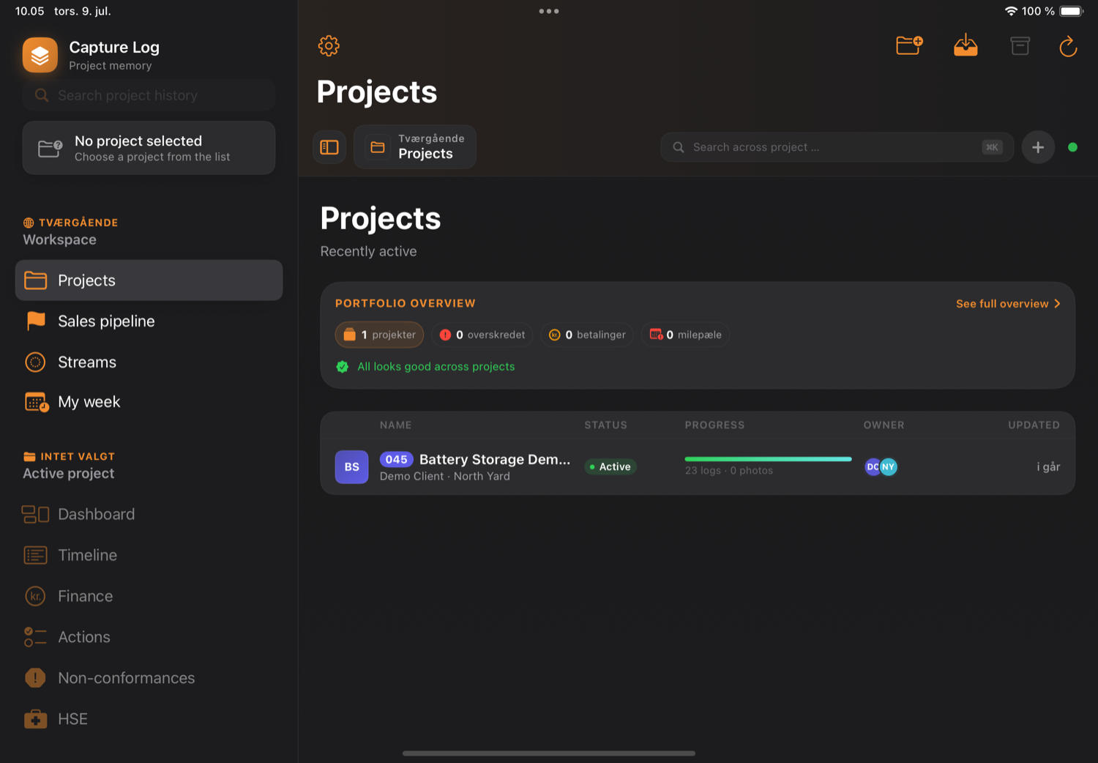Open My week in sidebar
The image size is (1098, 763).
[x=149, y=402]
